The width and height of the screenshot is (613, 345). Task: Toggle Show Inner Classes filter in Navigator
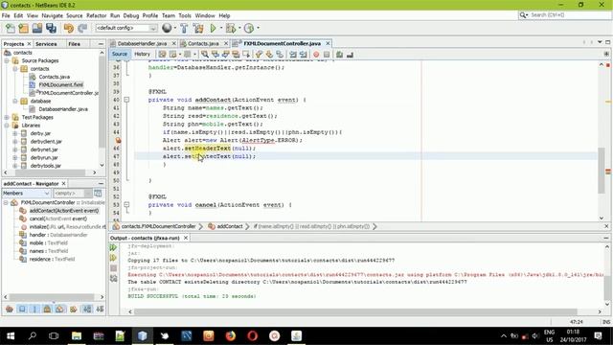coord(59,309)
